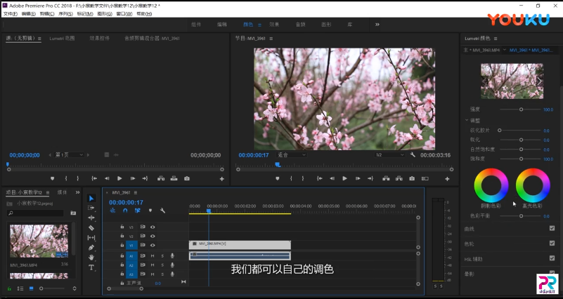Image resolution: width=563 pixels, height=299 pixels.
Task: Select the Slip tool
Action: (x=91, y=238)
